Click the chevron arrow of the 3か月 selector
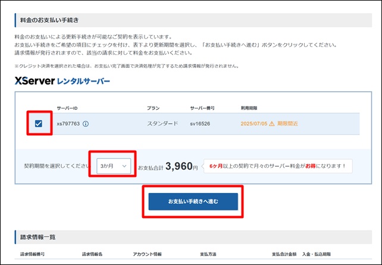This screenshot has width=382, height=265. click(x=124, y=166)
